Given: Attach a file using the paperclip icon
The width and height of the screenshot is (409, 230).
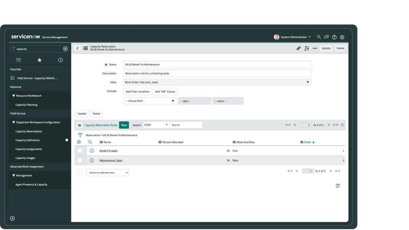Looking at the screenshot, I should [298, 48].
